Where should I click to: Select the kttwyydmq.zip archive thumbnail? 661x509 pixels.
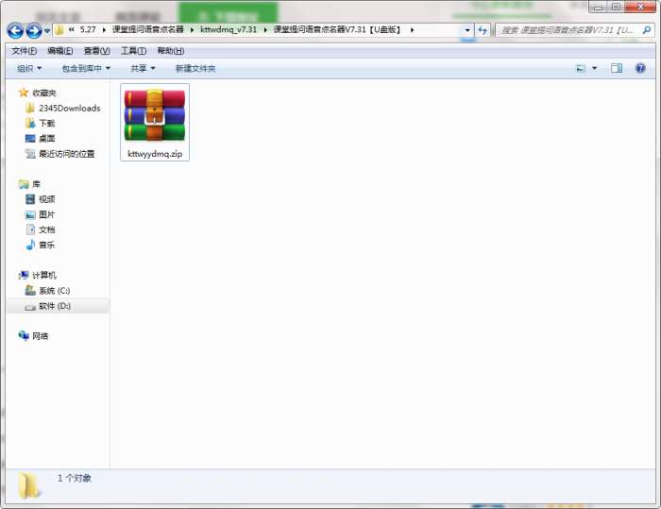point(155,114)
